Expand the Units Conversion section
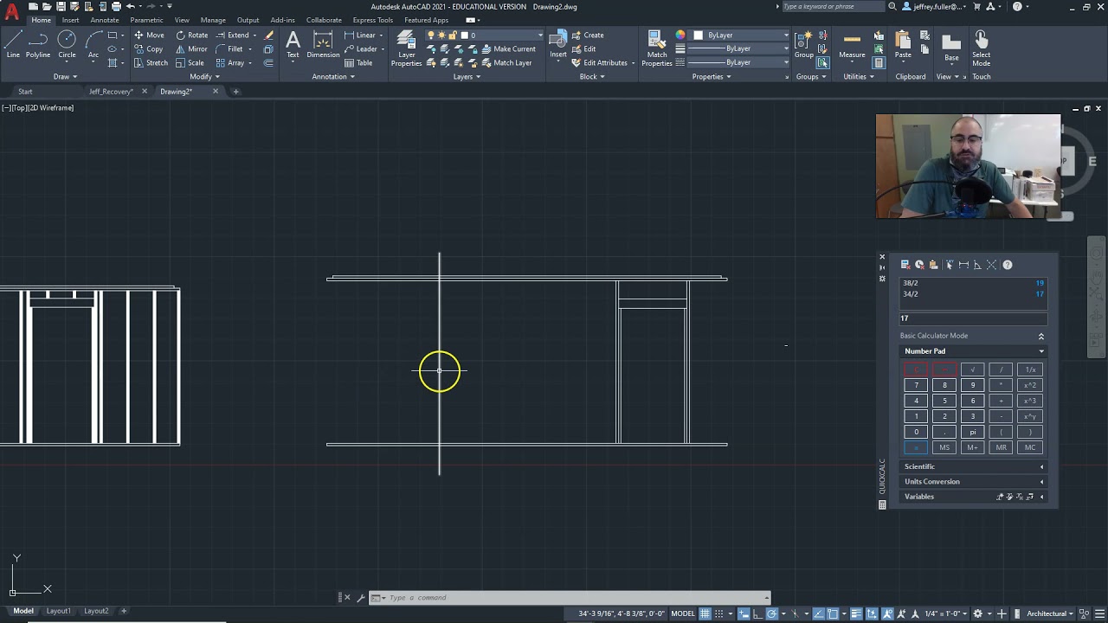This screenshot has width=1108, height=623. click(972, 481)
